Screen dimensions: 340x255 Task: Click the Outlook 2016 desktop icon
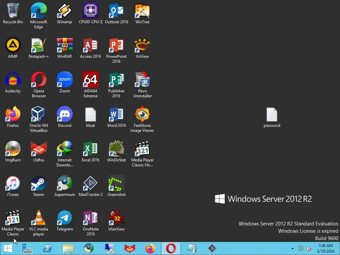[117, 13]
